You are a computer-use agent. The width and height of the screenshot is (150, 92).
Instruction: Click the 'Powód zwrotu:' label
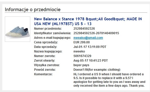click(x=45, y=70)
